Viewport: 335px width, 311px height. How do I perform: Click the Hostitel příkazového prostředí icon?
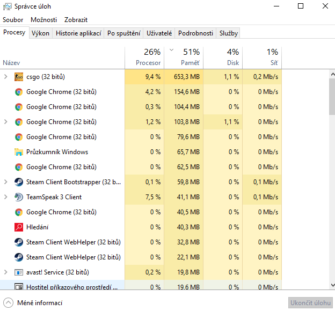pyautogui.click(x=19, y=286)
